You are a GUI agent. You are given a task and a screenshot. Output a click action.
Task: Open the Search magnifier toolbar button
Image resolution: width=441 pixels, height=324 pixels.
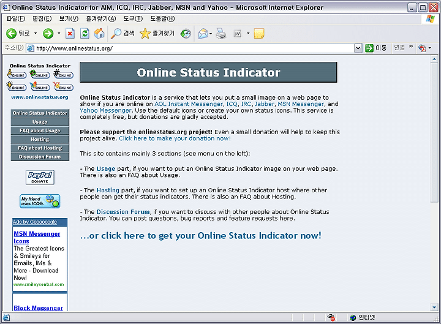pyautogui.click(x=123, y=34)
